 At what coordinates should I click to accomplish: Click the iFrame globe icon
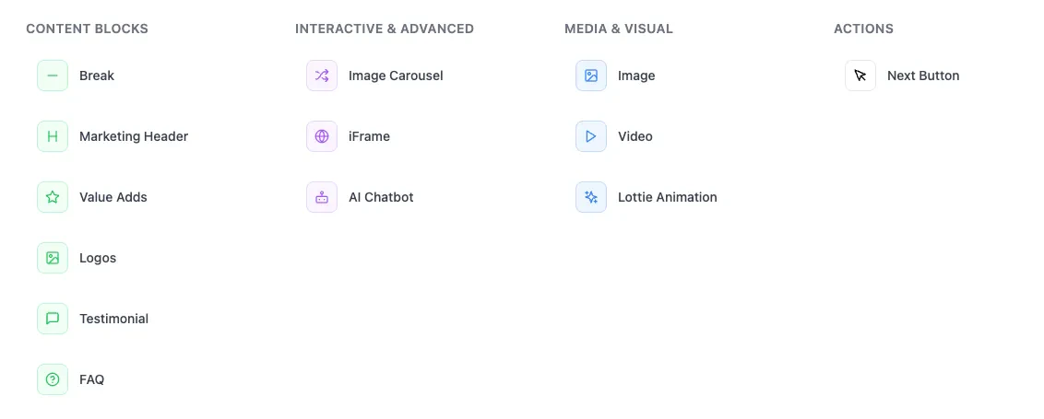322,136
